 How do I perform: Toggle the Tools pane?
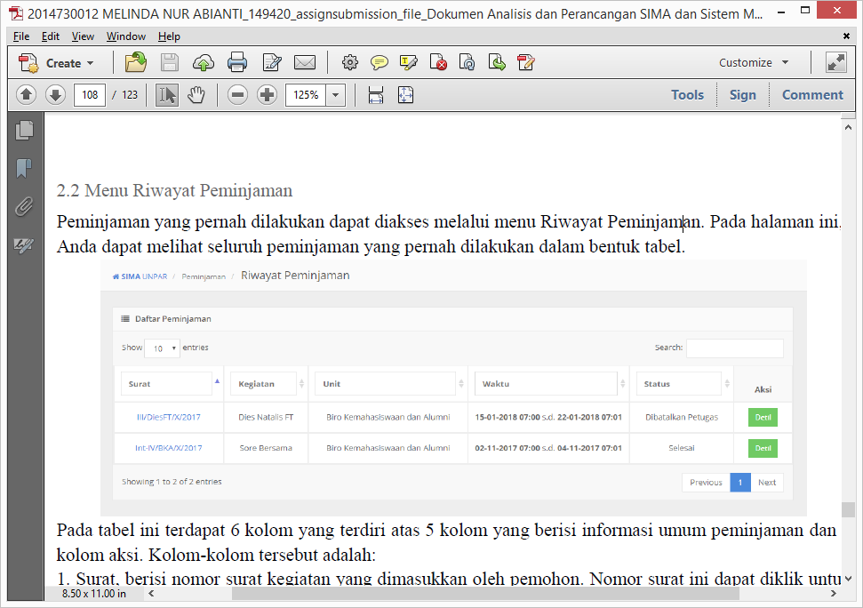click(687, 95)
